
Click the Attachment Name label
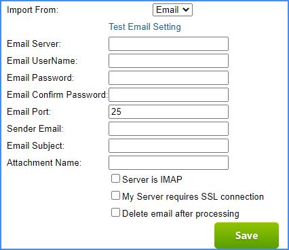pyautogui.click(x=44, y=162)
